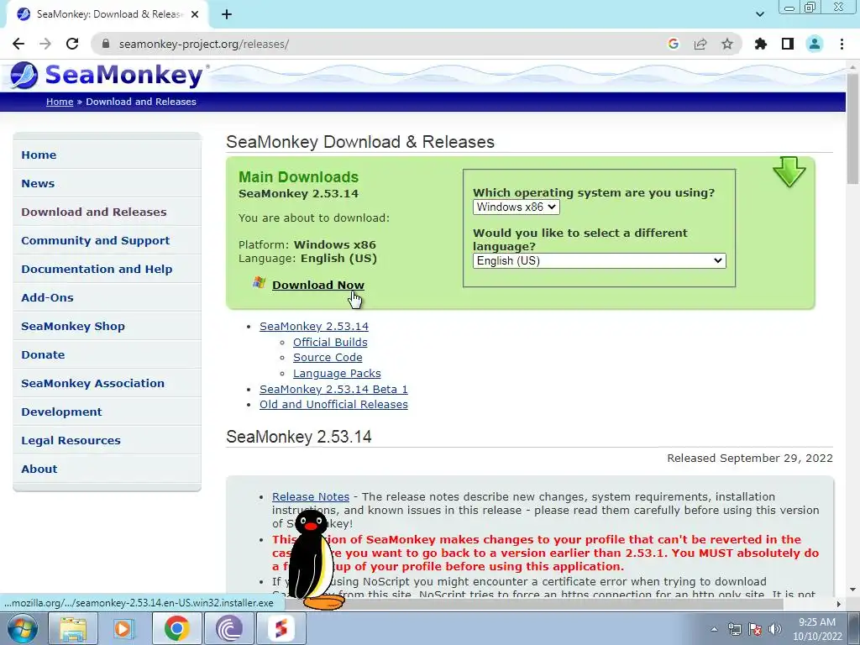
Task: Open the Extensions puzzle icon
Action: [761, 44]
